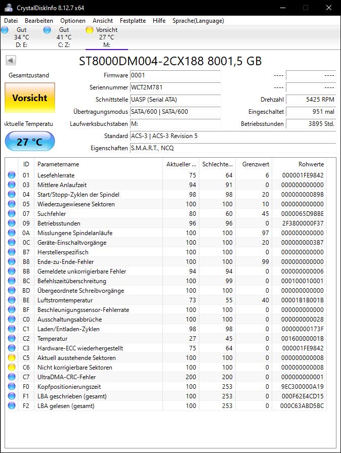Select the D: E: disk tab
341x453 pixels.
tap(22, 37)
